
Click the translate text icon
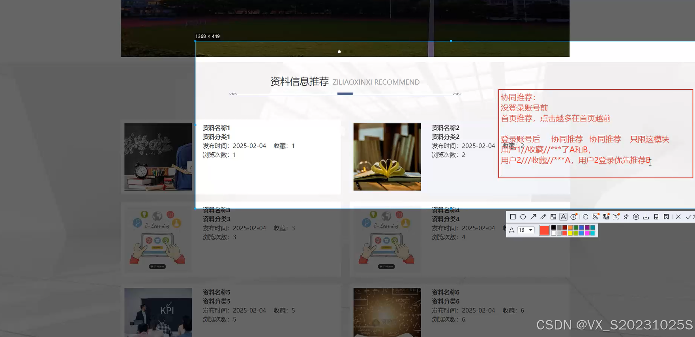pyautogui.click(x=606, y=217)
